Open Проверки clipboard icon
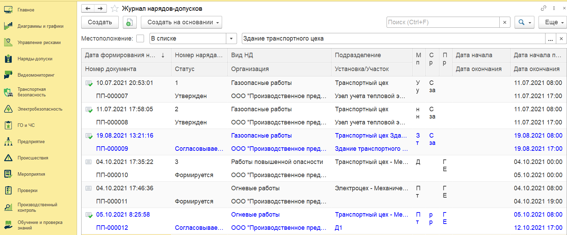This screenshot has height=235, width=567. pyautogui.click(x=8, y=190)
